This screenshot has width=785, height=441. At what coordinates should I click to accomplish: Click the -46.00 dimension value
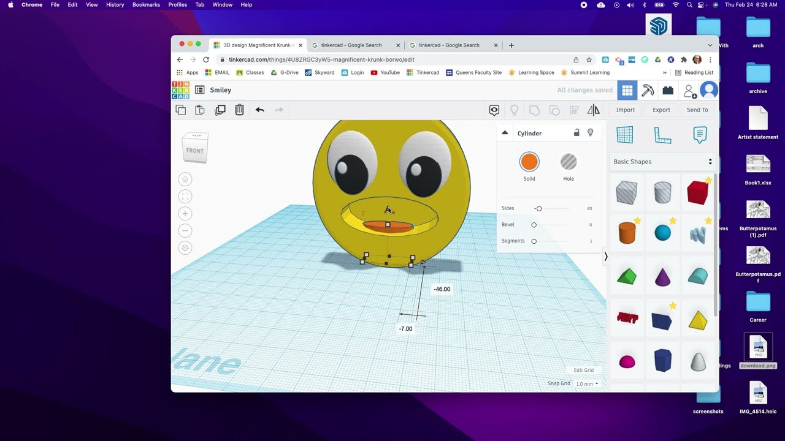[442, 289]
